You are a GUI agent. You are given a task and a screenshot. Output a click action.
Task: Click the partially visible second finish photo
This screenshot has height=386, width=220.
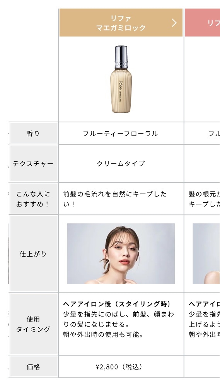tap(206, 254)
